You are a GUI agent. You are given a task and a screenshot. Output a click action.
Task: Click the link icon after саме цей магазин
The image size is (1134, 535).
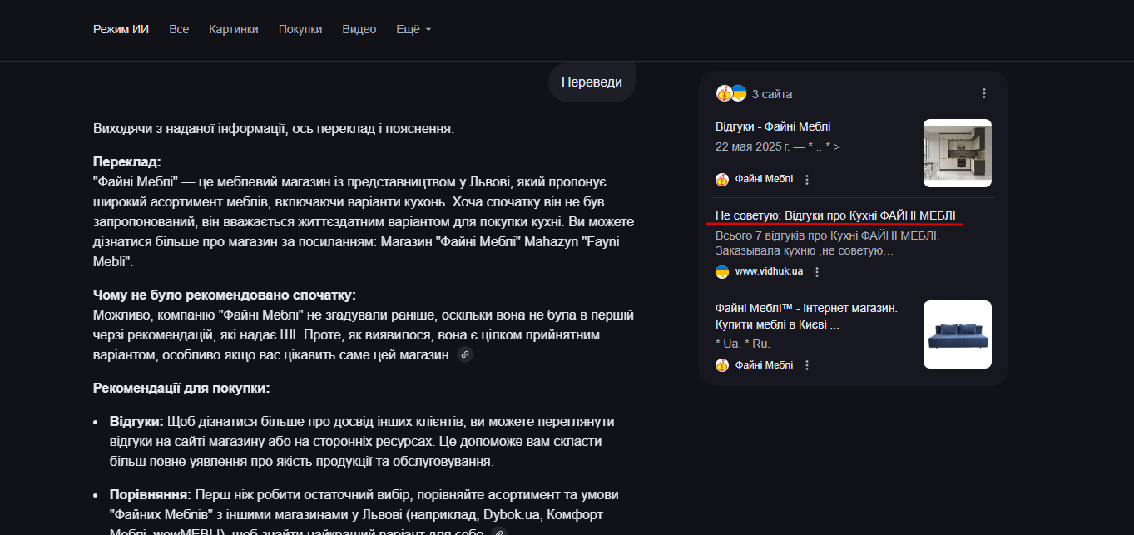465,355
